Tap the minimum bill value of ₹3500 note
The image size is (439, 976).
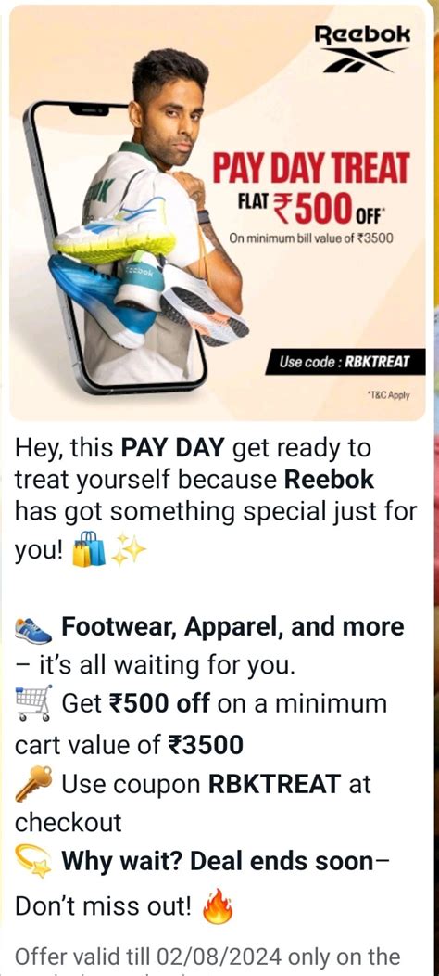(311, 238)
